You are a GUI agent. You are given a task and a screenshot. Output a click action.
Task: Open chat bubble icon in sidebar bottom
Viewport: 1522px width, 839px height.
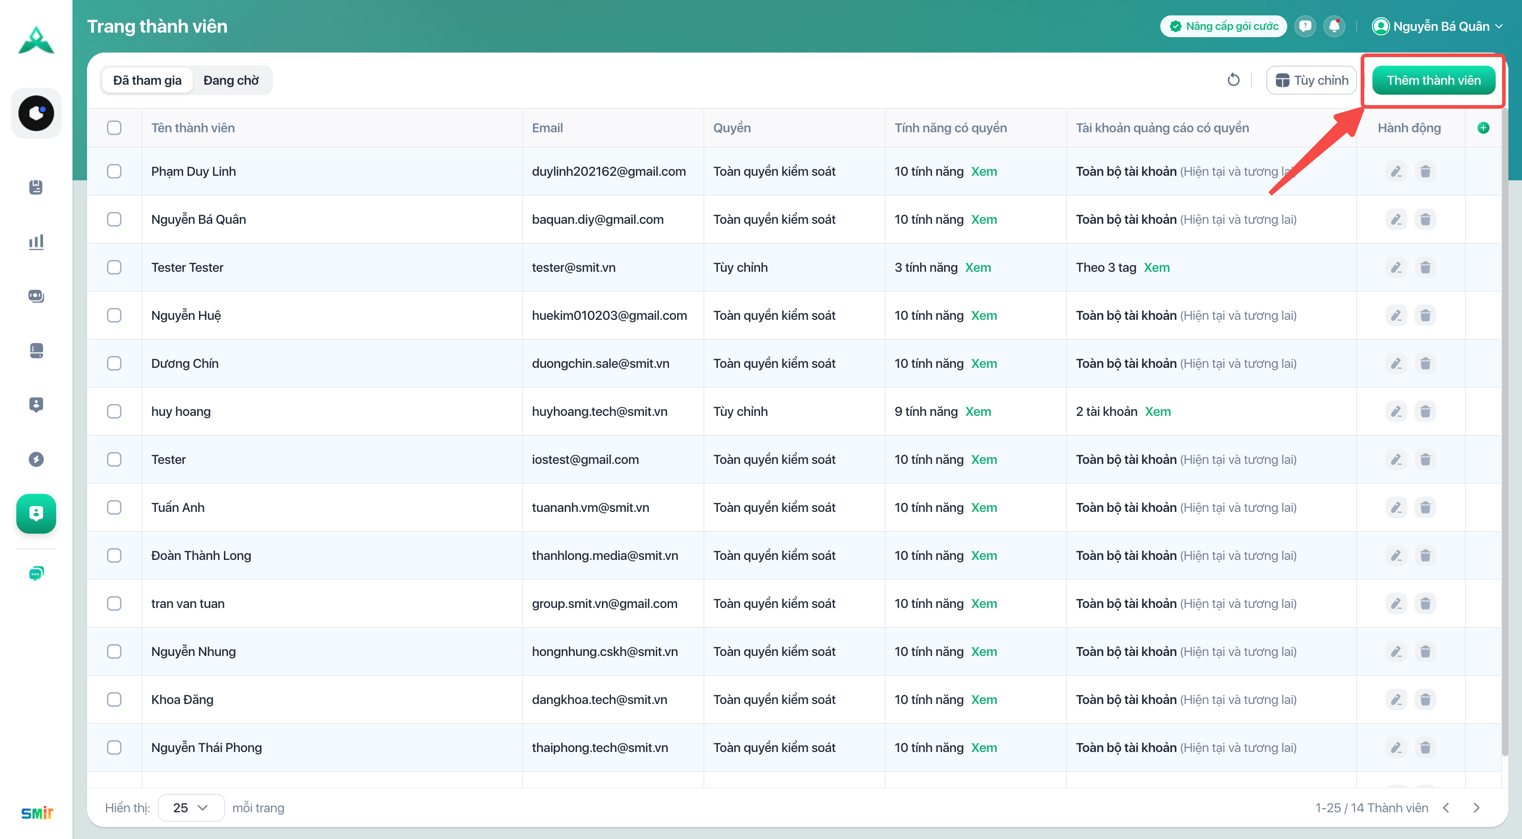point(36,573)
